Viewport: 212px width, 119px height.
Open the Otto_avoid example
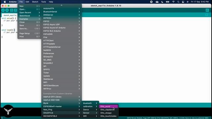pos(109,106)
